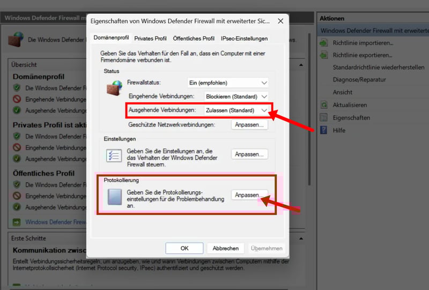Click Richtlinie exportieren icon in Aktionen

pyautogui.click(x=324, y=55)
